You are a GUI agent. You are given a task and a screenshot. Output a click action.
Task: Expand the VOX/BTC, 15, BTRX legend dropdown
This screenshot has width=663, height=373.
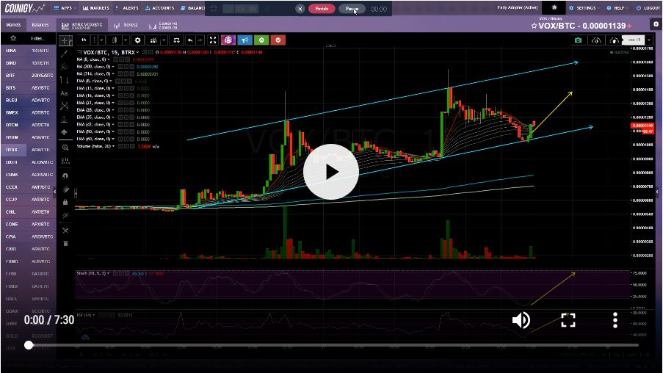[x=137, y=52]
